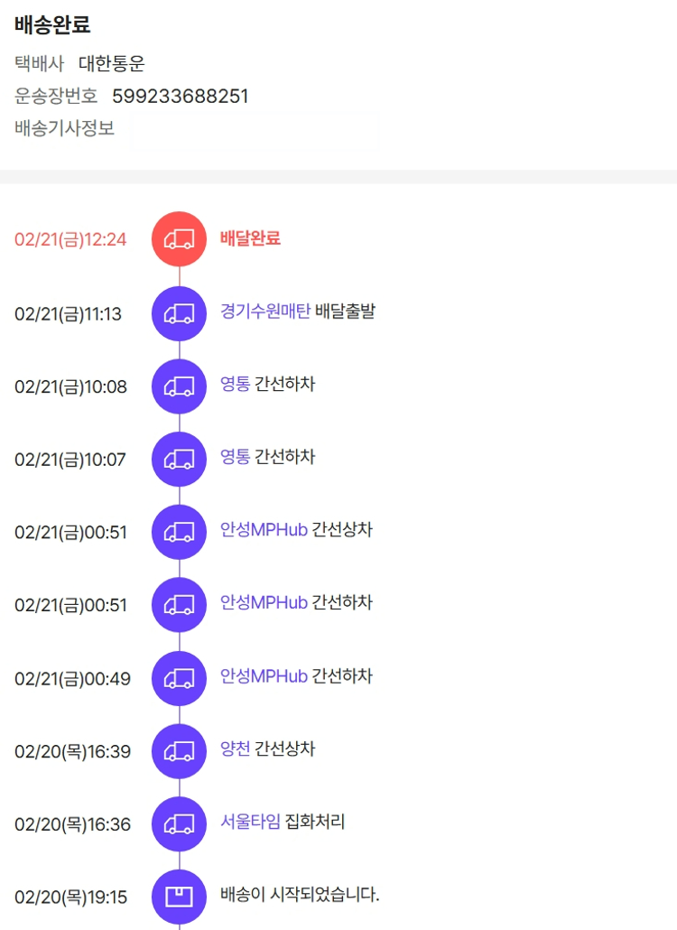Click the truck icon beside 안성MPHub 간선상차

[179, 532]
